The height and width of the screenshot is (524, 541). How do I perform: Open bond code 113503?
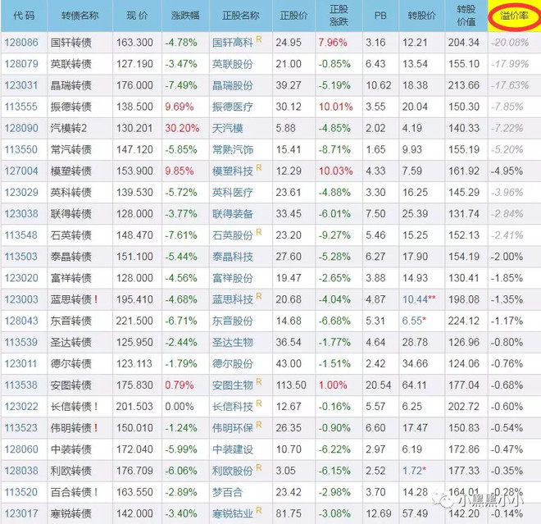pos(21,257)
